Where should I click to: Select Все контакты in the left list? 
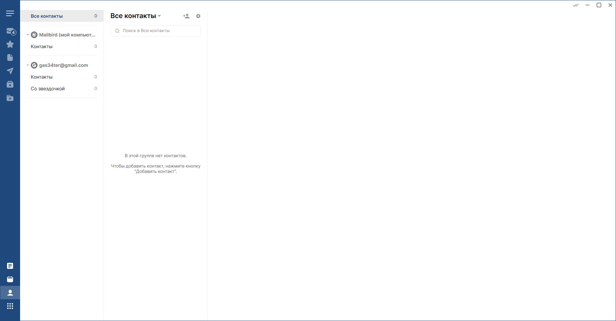click(x=47, y=16)
